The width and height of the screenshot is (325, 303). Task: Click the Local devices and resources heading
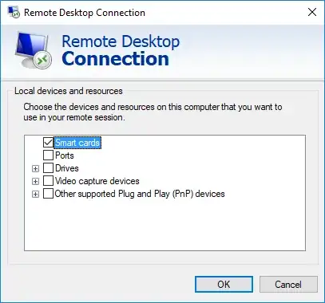[x=69, y=91]
